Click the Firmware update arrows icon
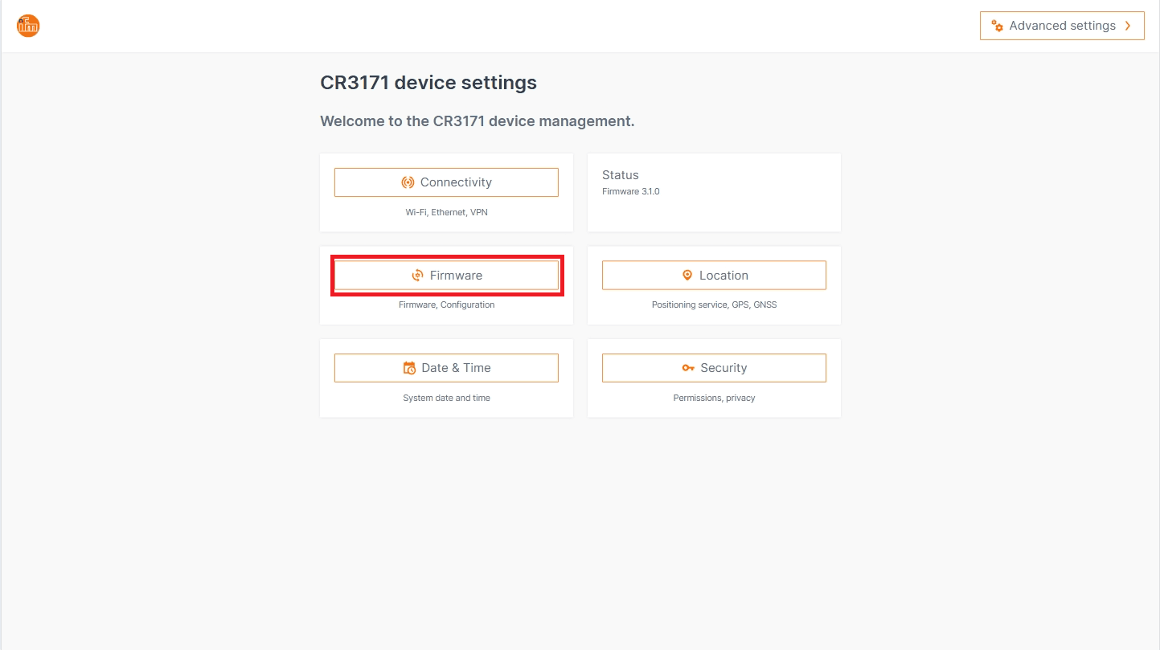This screenshot has height=650, width=1160. 417,276
